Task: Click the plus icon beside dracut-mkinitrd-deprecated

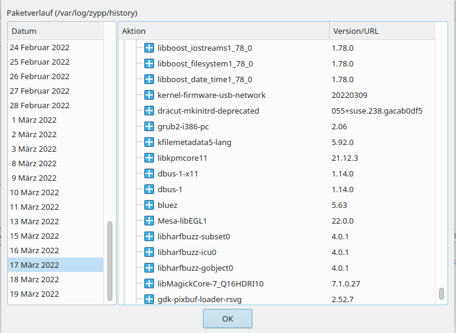Action: [x=149, y=111]
